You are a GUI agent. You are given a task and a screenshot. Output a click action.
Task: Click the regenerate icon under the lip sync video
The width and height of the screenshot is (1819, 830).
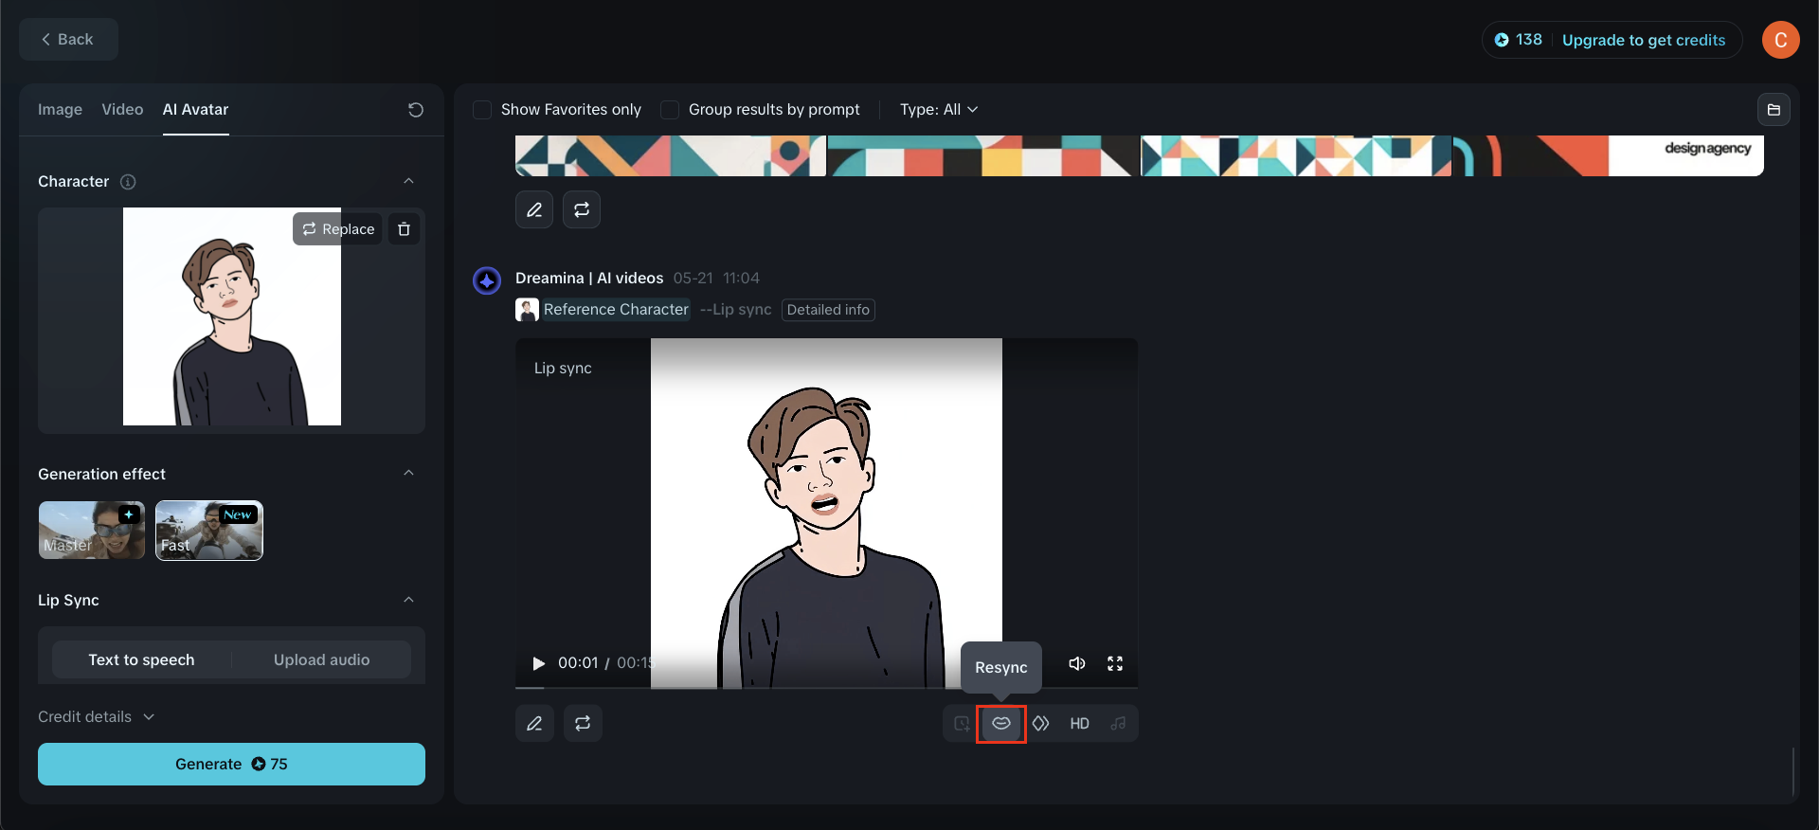pos(583,723)
